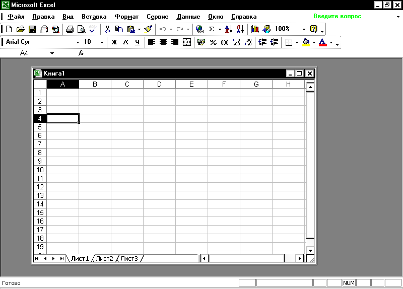The image size is (403, 289).
Task: Click the Copy icon
Action: (119, 29)
